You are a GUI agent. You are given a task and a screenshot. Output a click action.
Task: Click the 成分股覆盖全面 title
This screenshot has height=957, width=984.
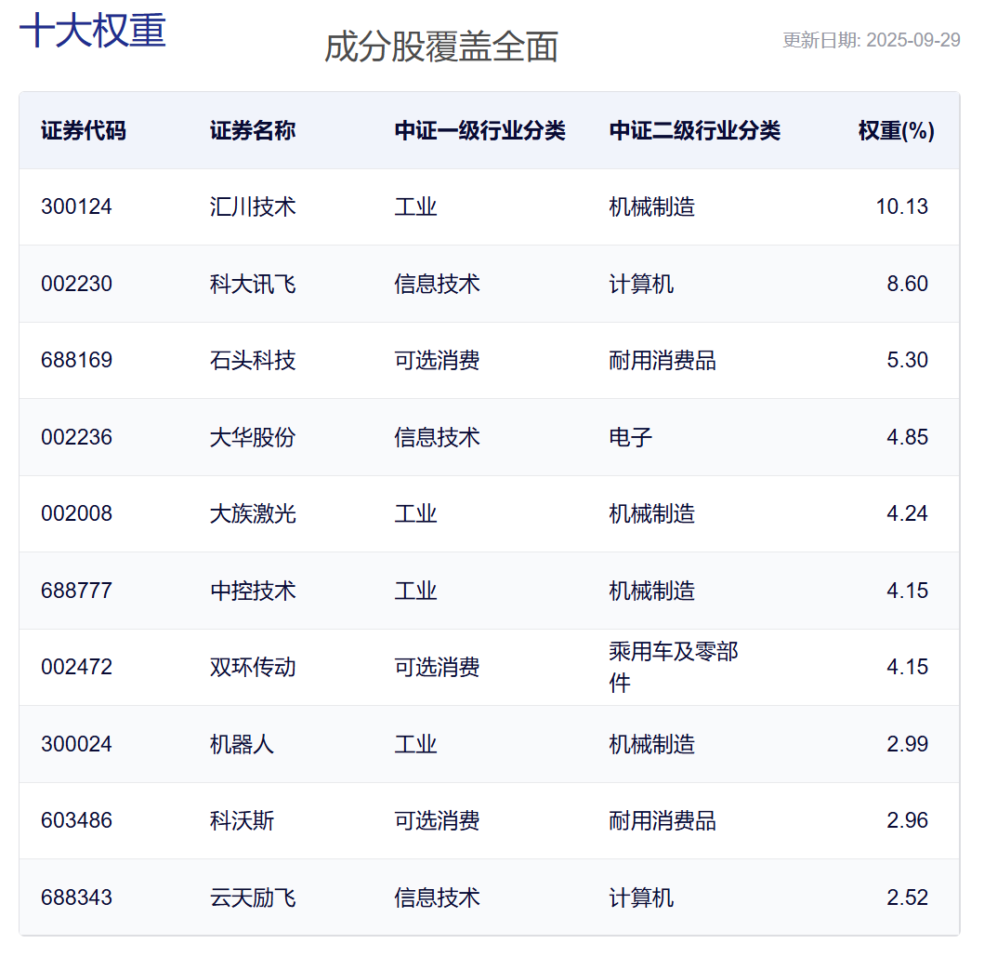click(x=441, y=47)
